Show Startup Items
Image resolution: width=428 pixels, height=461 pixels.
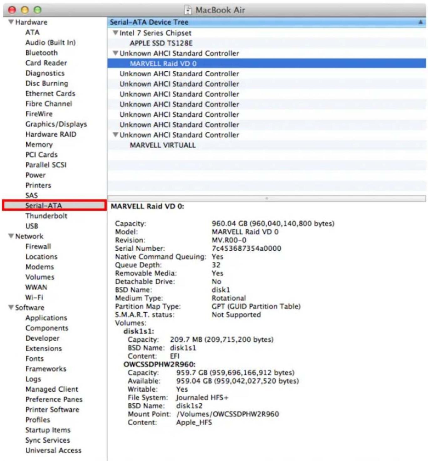pos(48,430)
